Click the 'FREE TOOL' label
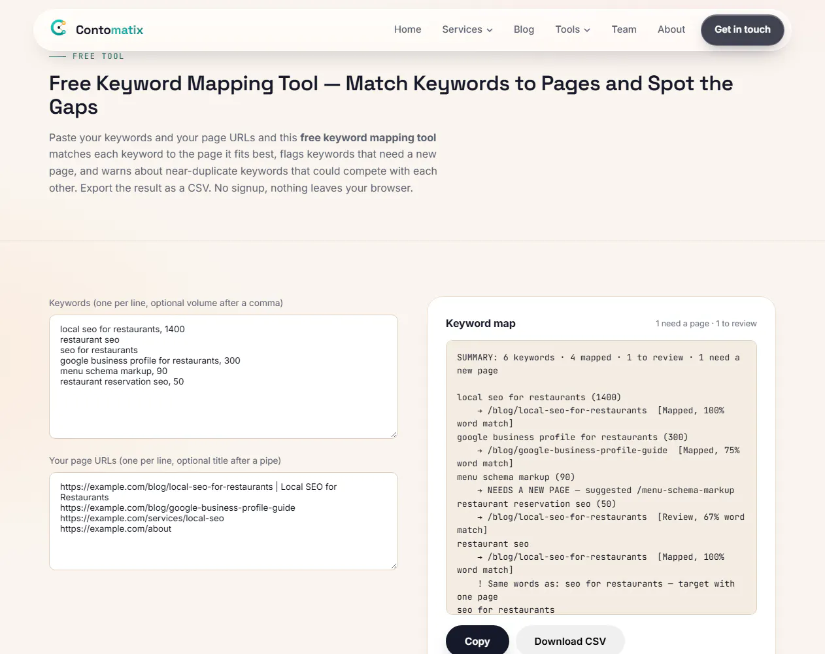The width and height of the screenshot is (825, 654). [98, 56]
